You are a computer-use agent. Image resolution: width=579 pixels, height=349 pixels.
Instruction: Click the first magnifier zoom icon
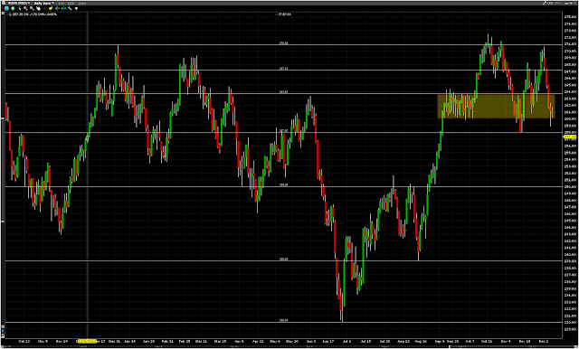(25, 8)
